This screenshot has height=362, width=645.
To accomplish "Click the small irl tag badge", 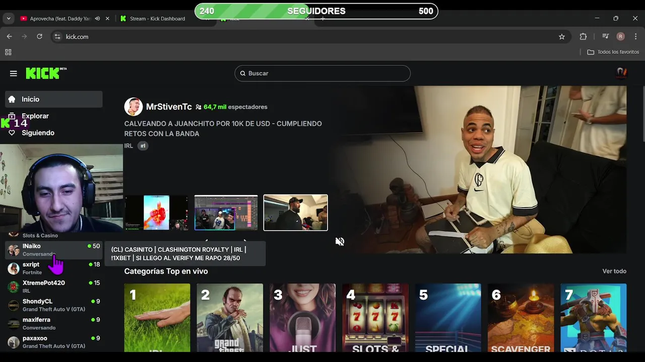I will (143, 146).
